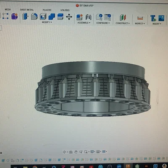168x168 pixels.
Task: Expand the Display Settings dropdown arrow
Action: pos(95,152)
